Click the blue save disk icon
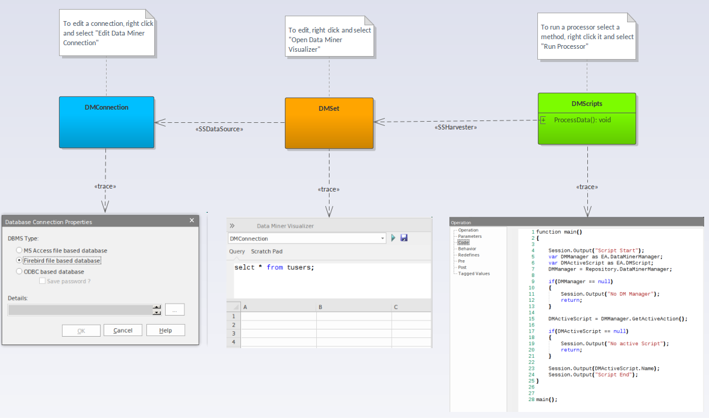 pos(404,239)
